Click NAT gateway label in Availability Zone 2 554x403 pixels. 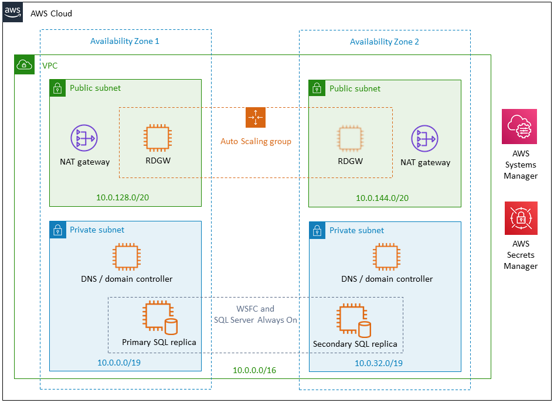point(426,163)
